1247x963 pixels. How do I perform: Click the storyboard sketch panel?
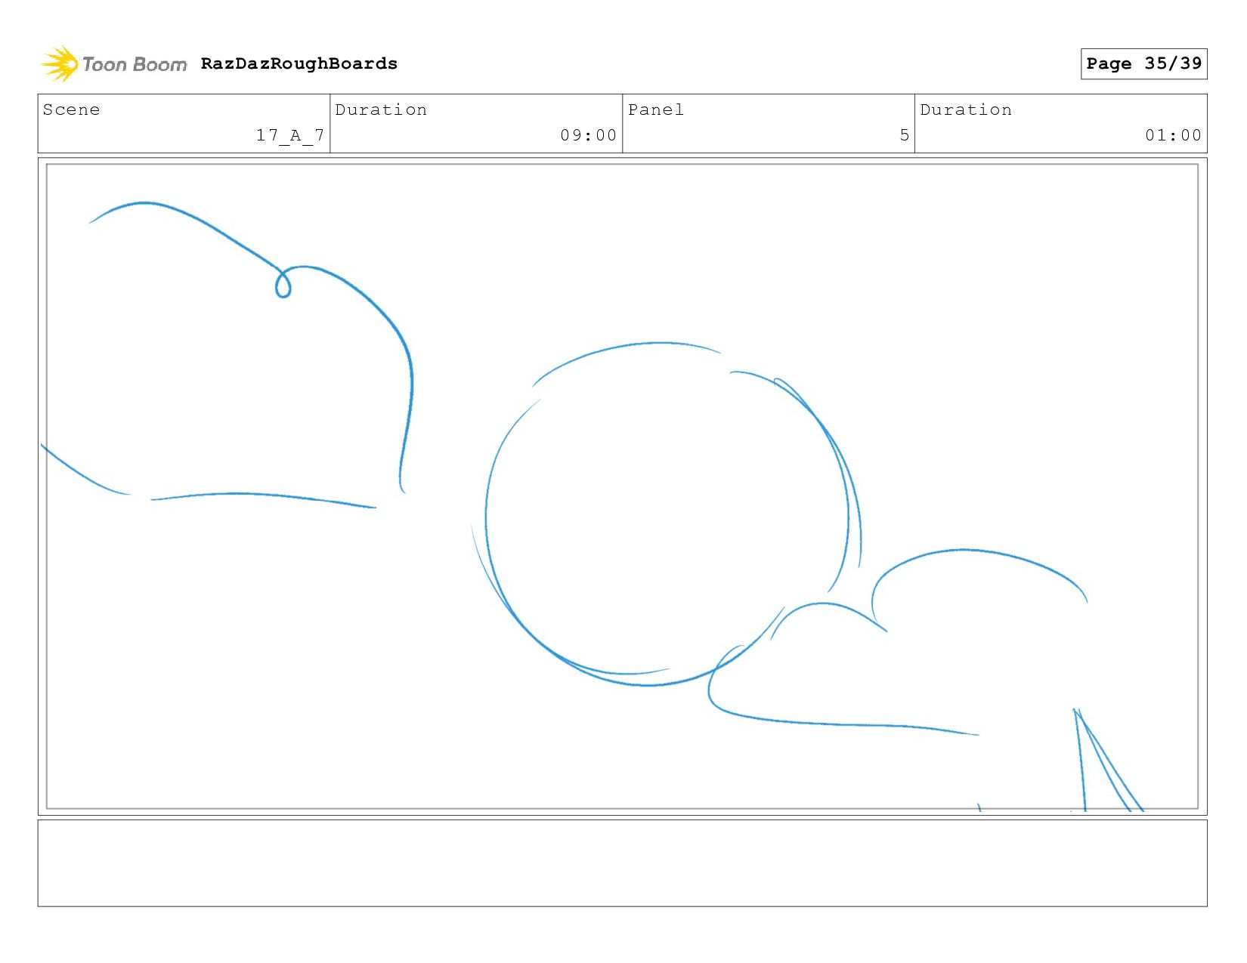tap(622, 486)
